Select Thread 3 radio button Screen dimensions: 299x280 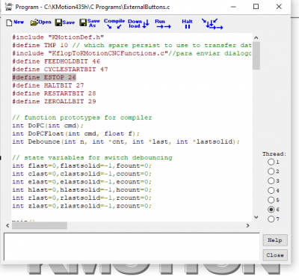point(271,181)
